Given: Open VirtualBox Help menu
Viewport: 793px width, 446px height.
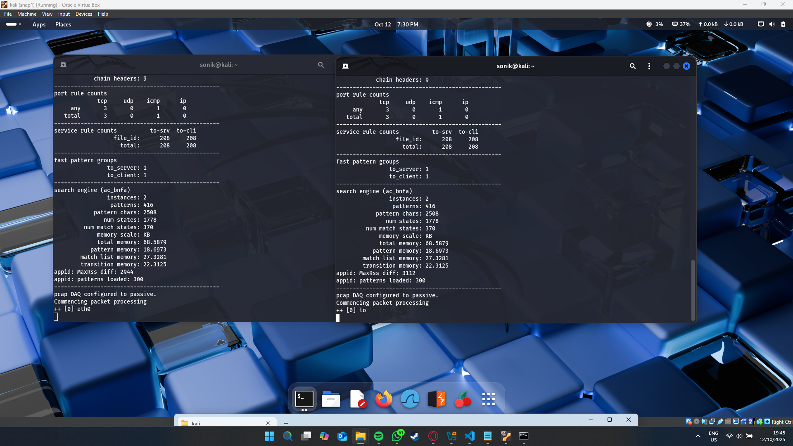Looking at the screenshot, I should pos(103,14).
